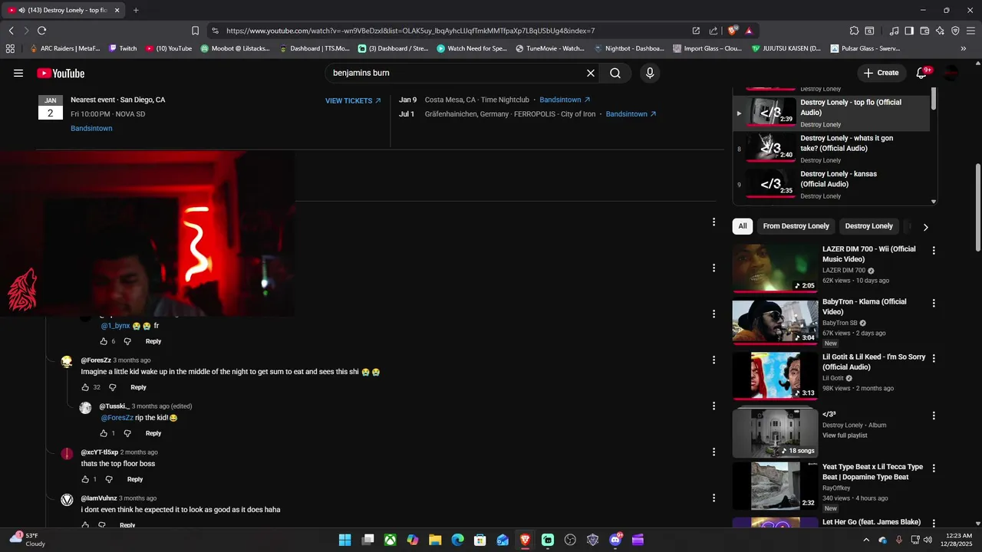Screen dimensions: 982x552
Task: Open Windows Start menu
Action: coord(344,540)
